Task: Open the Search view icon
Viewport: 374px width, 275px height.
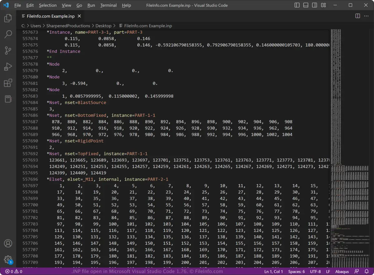Action: (x=8, y=34)
